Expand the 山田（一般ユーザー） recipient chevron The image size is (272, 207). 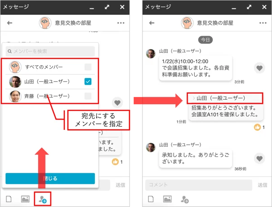click(x=194, y=98)
